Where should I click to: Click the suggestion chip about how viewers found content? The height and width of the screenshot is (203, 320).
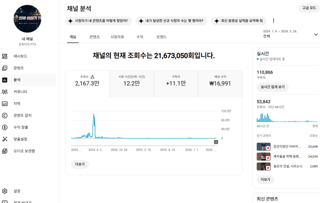(98, 21)
